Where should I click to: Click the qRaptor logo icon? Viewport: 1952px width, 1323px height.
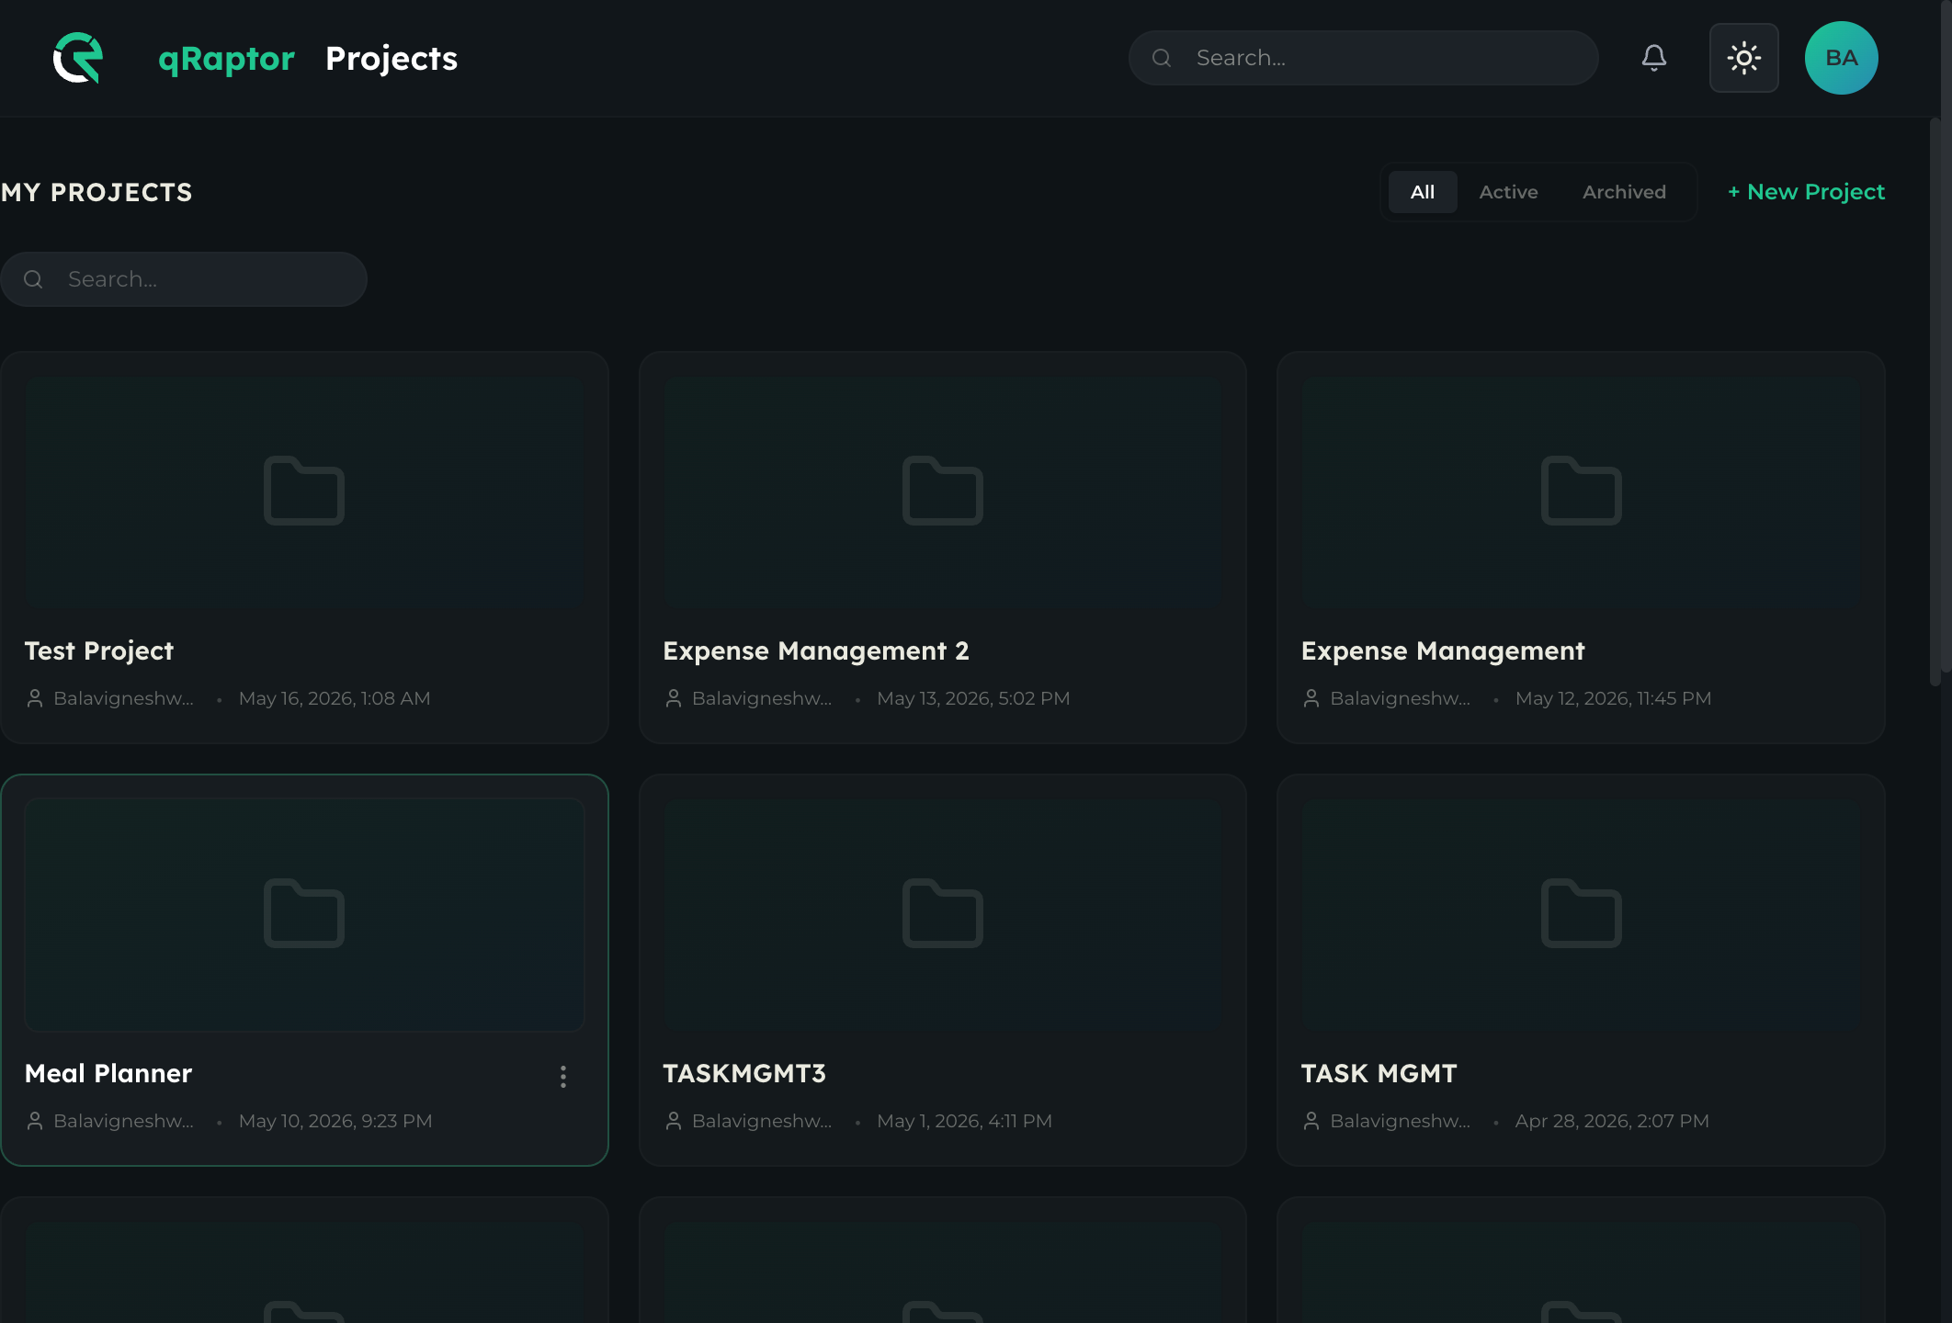77,58
